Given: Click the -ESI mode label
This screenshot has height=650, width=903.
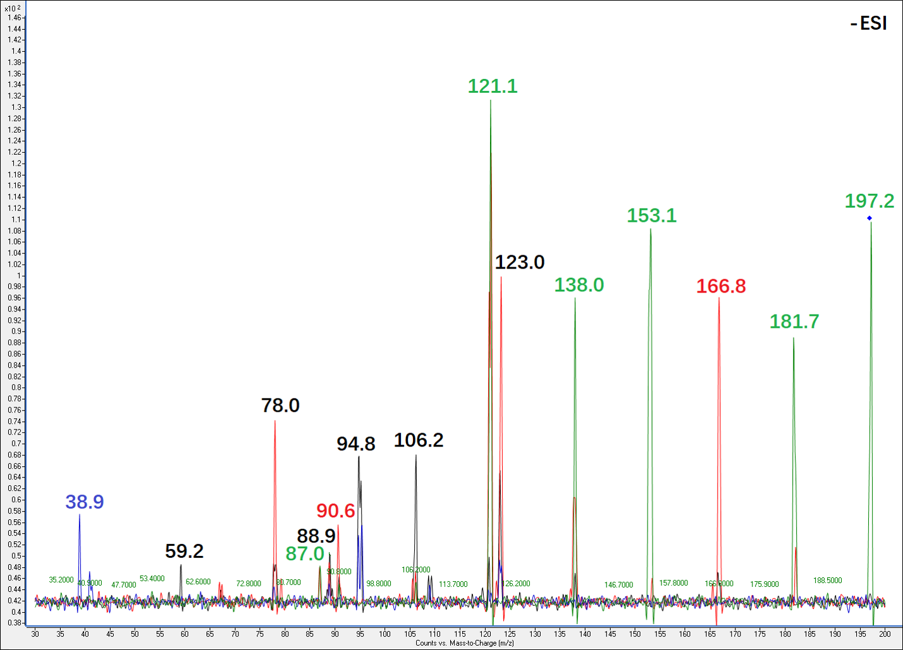Looking at the screenshot, I should click(x=869, y=24).
